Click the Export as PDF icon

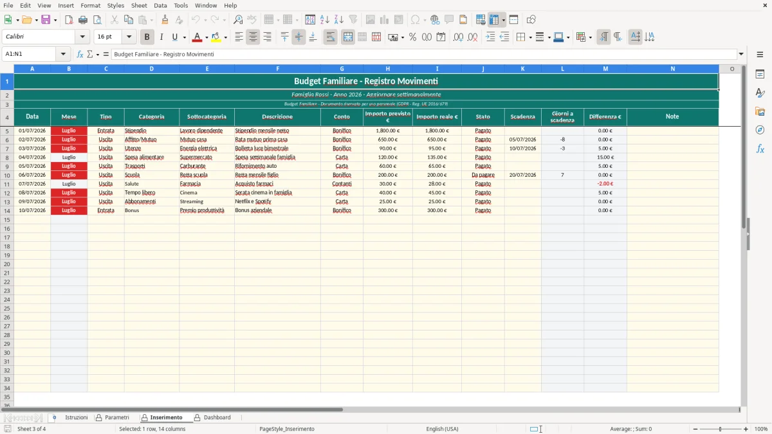pos(69,20)
